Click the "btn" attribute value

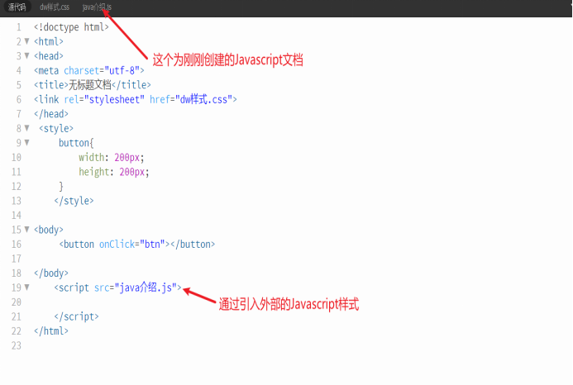pos(152,245)
